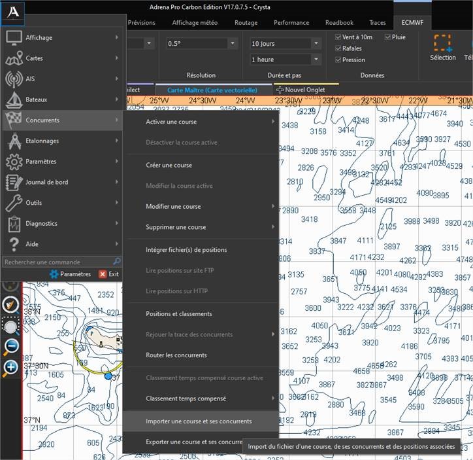473x460 pixels.
Task: Click the 22°30W longitude scale label
Action: [x=374, y=101]
